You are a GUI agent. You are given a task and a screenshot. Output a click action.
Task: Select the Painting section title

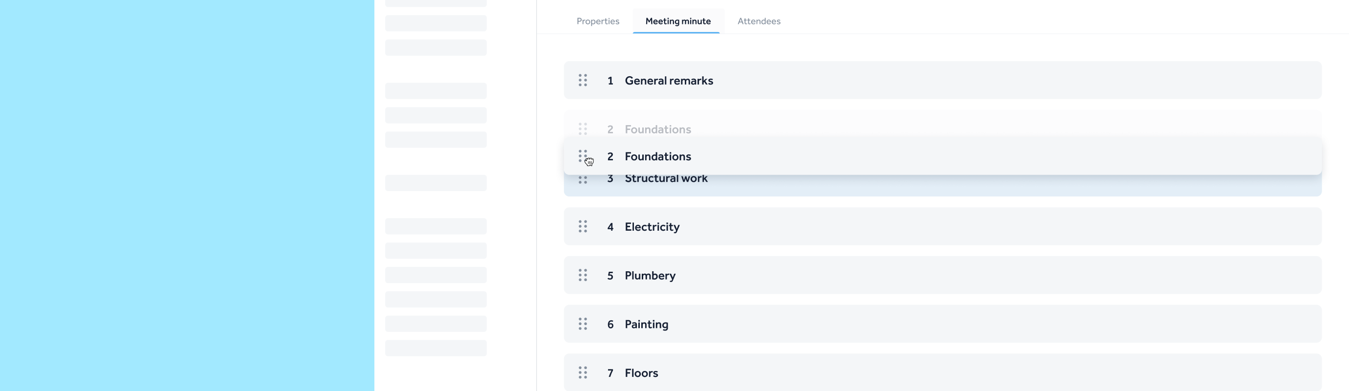click(x=646, y=325)
